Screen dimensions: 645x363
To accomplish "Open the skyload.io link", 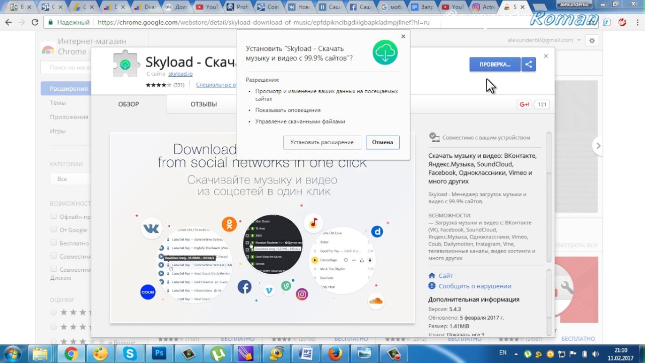I will pyautogui.click(x=180, y=74).
